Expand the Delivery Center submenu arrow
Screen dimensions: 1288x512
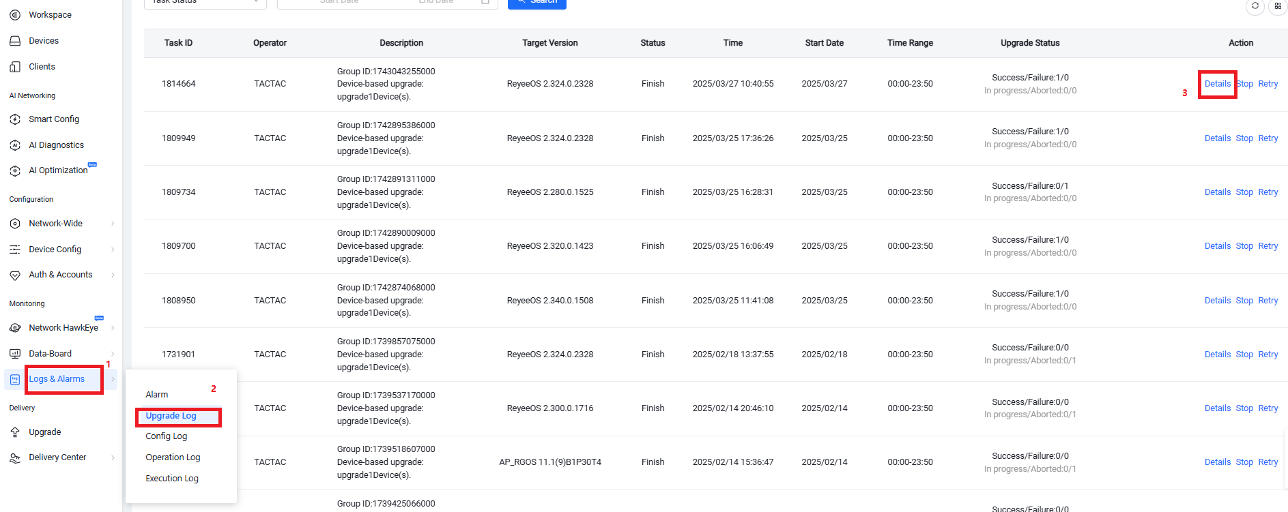pyautogui.click(x=113, y=458)
